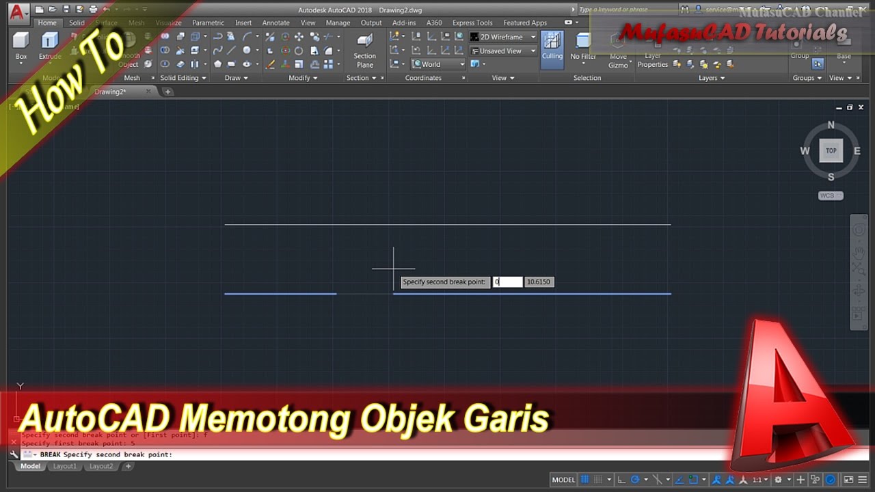Screen dimensions: 875x492
Task: Select the Move Gizmo tool
Action: click(618, 51)
